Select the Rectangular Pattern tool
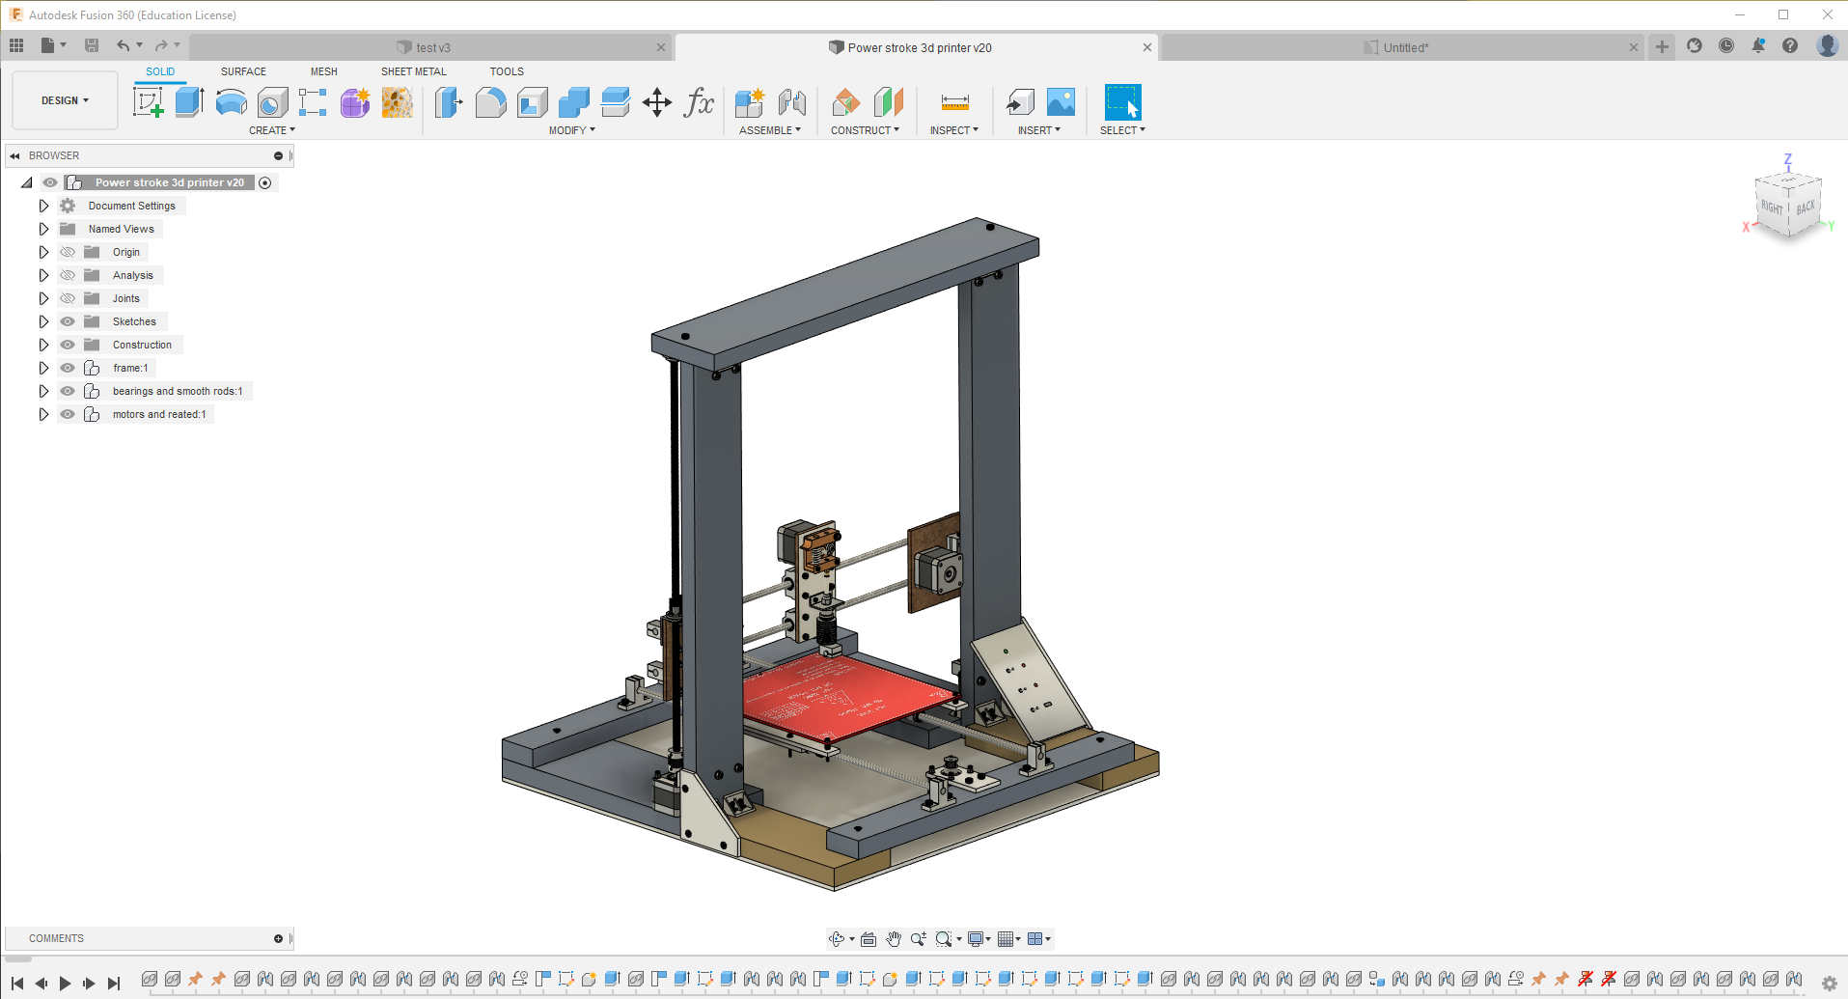Viewport: 1848px width, 999px height. pos(313,102)
